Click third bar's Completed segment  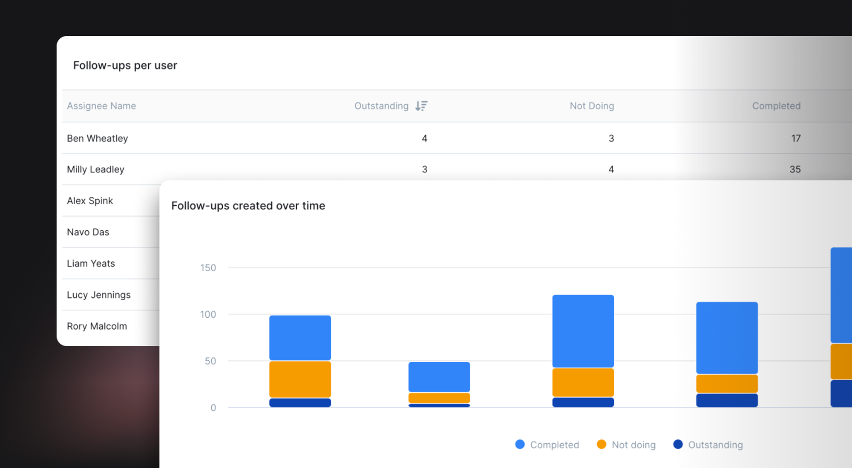[583, 331]
